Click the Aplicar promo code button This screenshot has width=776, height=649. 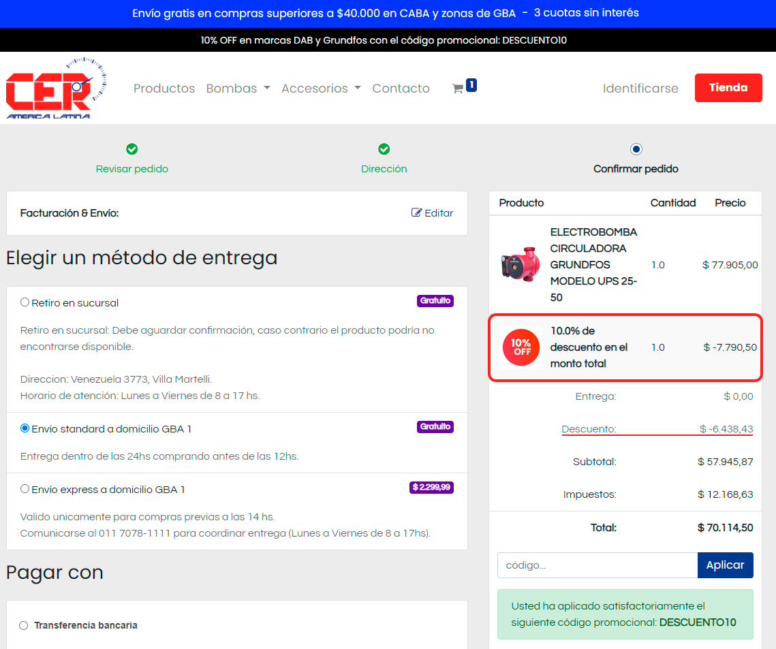click(725, 565)
